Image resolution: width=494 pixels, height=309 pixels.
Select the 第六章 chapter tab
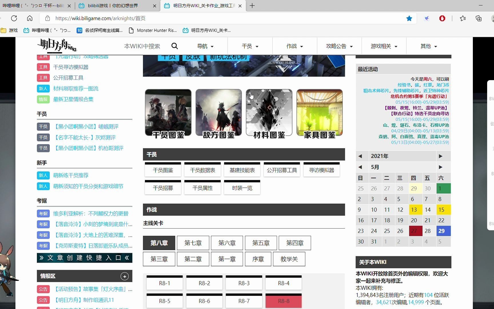click(x=227, y=243)
